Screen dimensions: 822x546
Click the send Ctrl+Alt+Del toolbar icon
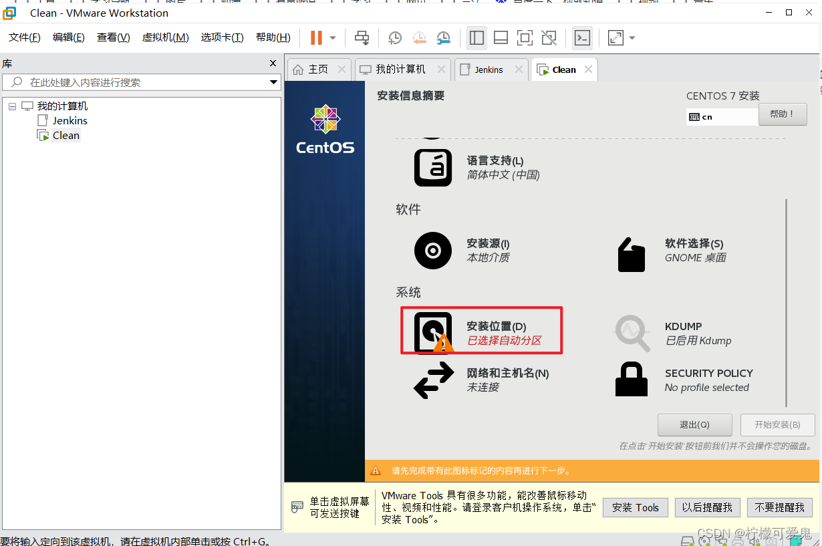362,38
